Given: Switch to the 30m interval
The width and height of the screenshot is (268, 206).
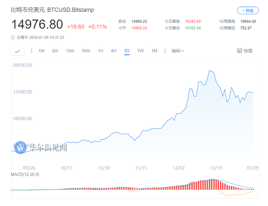Looking at the screenshot, I should click(86, 51).
